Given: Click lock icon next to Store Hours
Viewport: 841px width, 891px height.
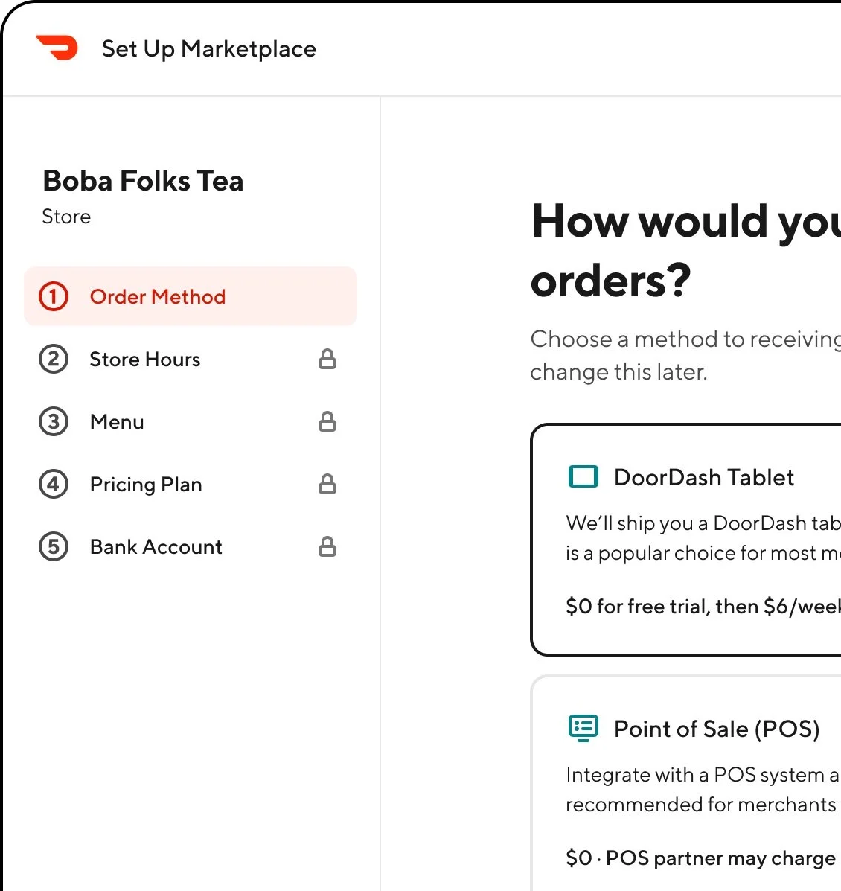Looking at the screenshot, I should point(327,359).
